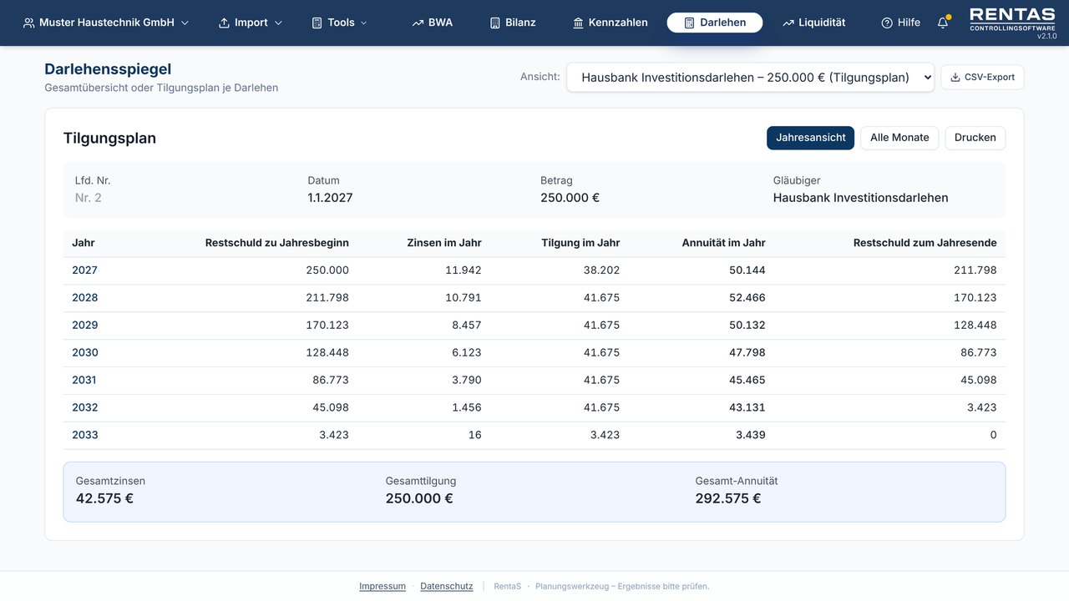Open the Impressum link
This screenshot has width=1069, height=601.
click(x=383, y=586)
